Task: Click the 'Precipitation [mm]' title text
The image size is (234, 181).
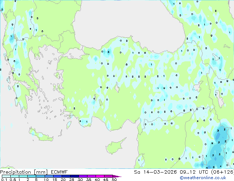Action: (24, 172)
